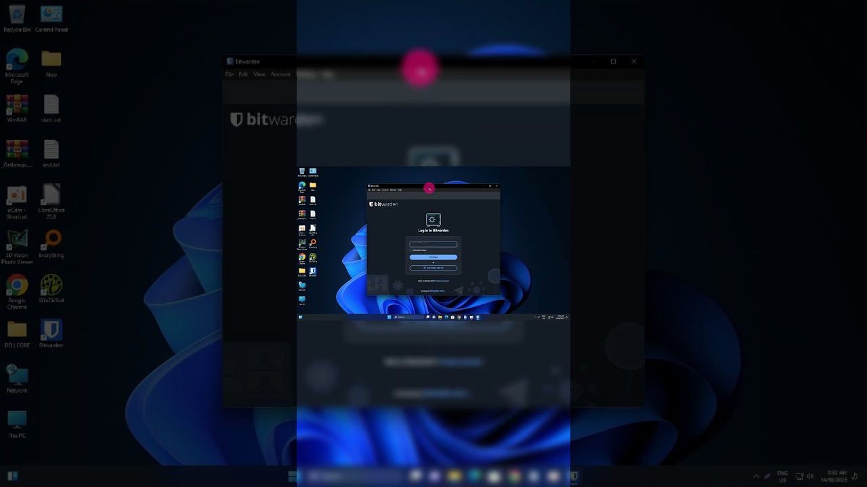Open File Explorer in the center video taskbar
Screen dimensions: 867x487
(440, 317)
